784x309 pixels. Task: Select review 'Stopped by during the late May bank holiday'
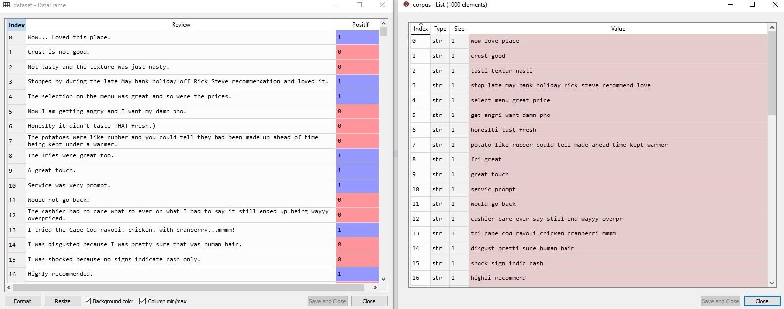(181, 82)
